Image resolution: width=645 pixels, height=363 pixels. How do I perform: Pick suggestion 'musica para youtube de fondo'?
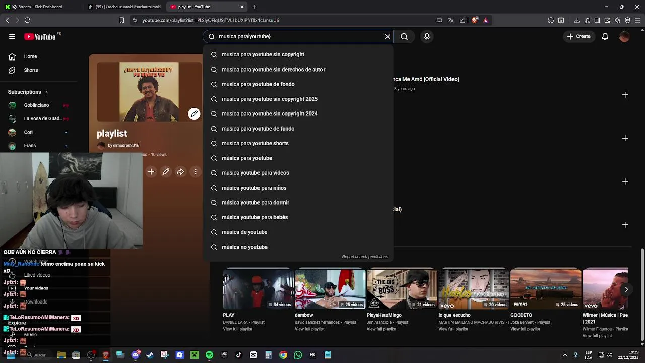298,84
